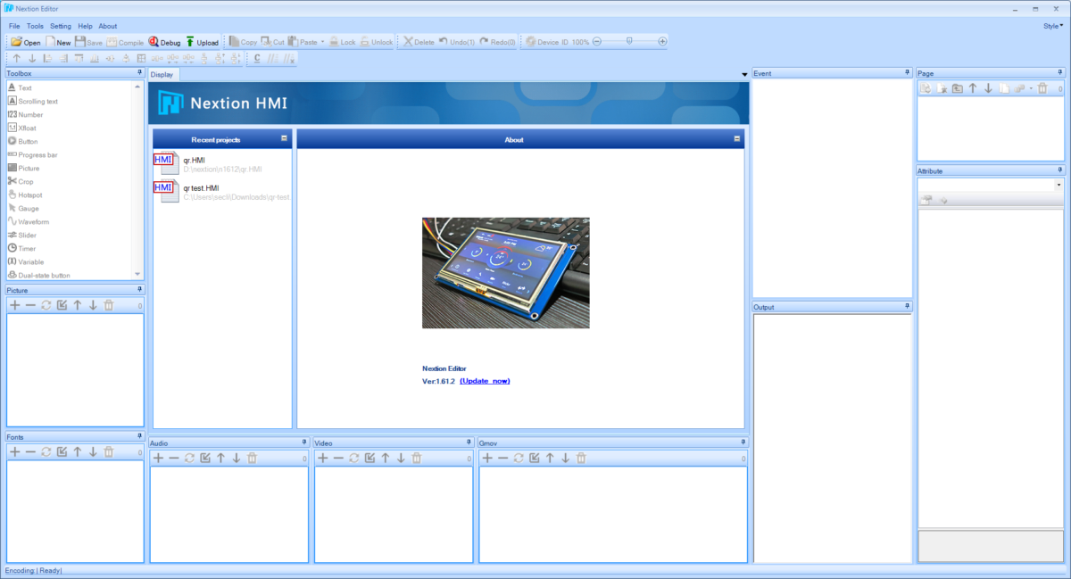Image resolution: width=1071 pixels, height=579 pixels.
Task: Pin the Output panel using its pin icon
Action: click(x=907, y=307)
